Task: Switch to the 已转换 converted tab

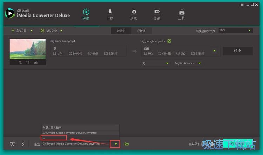Action: pyautogui.click(x=142, y=31)
